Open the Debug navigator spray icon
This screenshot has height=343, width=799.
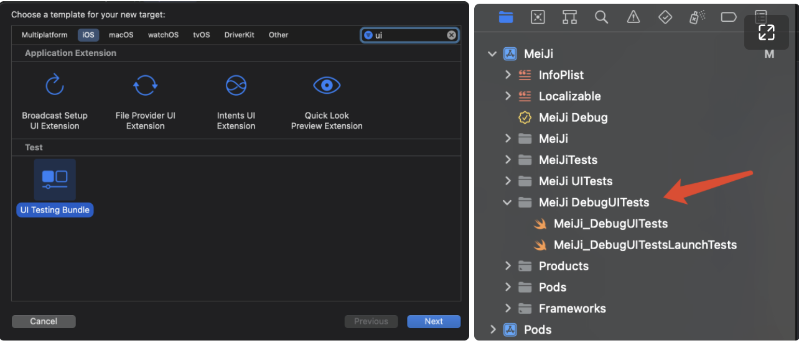697,17
